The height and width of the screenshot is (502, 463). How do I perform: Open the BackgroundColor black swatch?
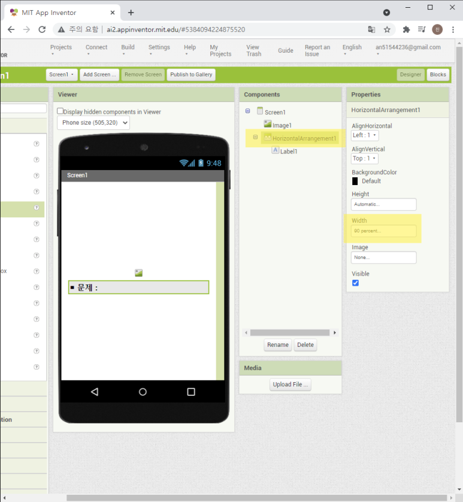355,181
